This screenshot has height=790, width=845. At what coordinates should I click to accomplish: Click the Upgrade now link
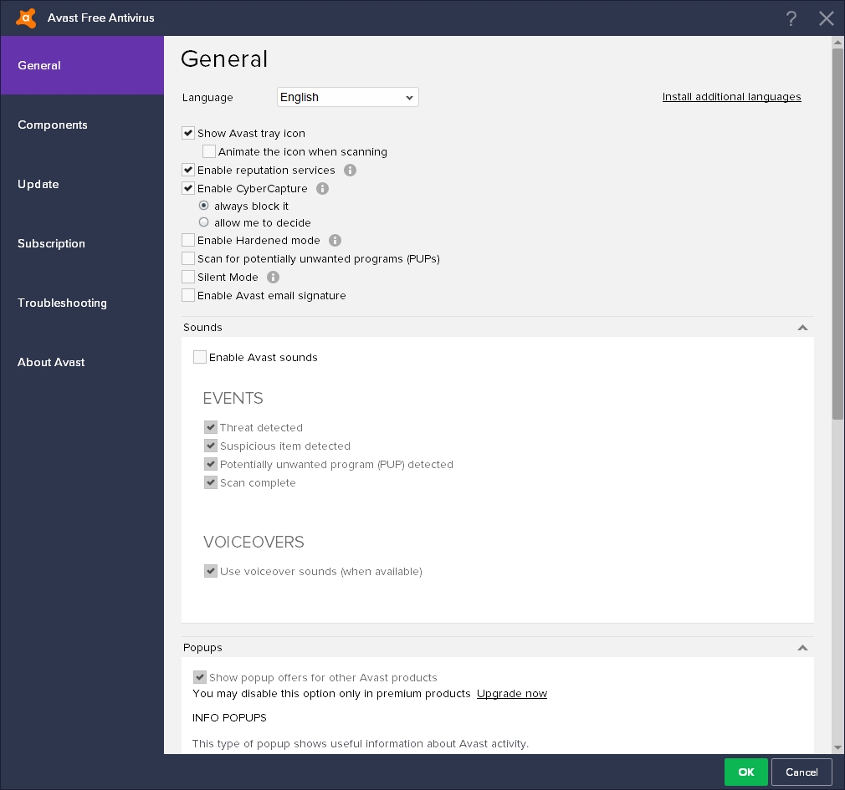[512, 694]
